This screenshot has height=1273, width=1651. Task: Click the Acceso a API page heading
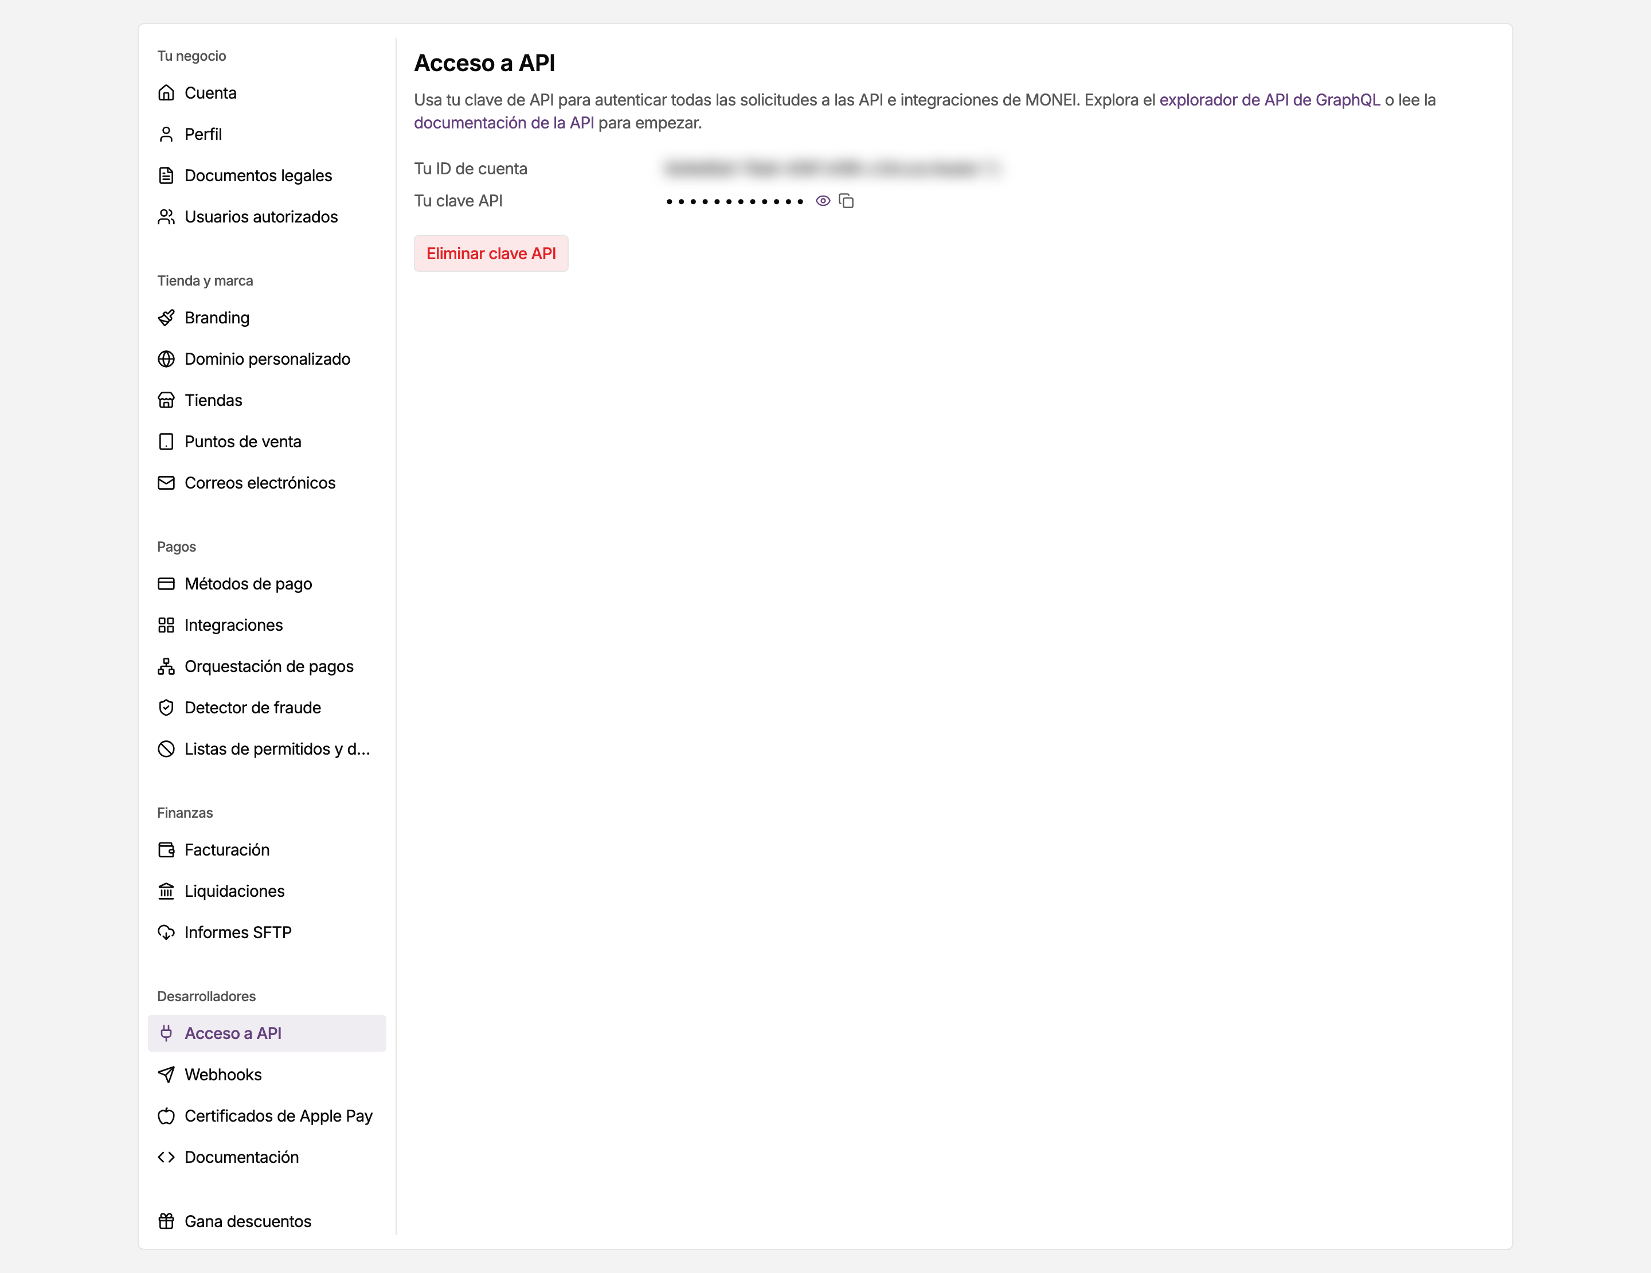coord(484,63)
